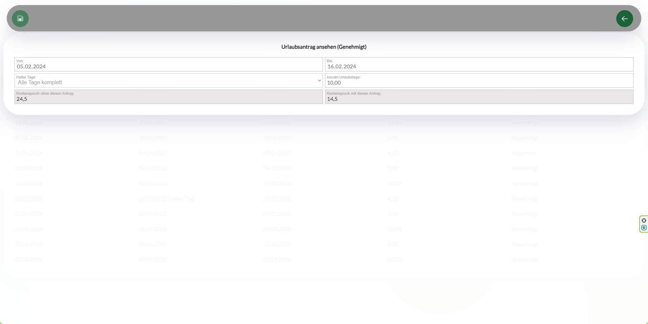Click the ESET 'e' widget icon
648x324 pixels.
[x=644, y=228]
